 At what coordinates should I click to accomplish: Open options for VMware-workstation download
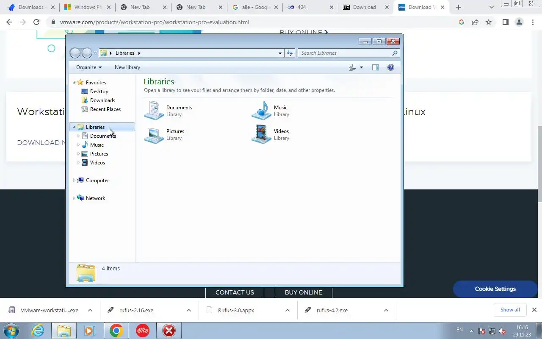(x=90, y=310)
